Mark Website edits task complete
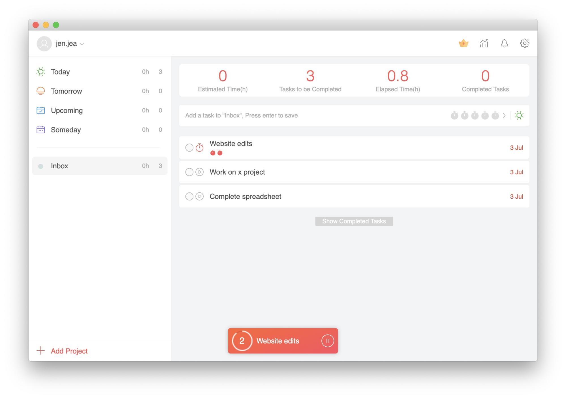This screenshot has height=399, width=566. tap(189, 147)
